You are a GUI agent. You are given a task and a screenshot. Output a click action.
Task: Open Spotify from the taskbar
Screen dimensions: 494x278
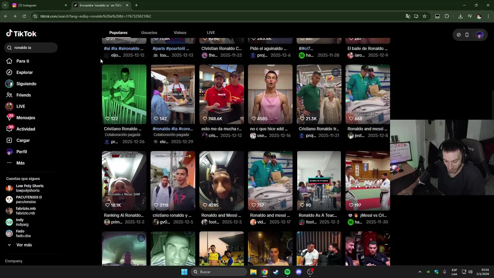(287, 272)
